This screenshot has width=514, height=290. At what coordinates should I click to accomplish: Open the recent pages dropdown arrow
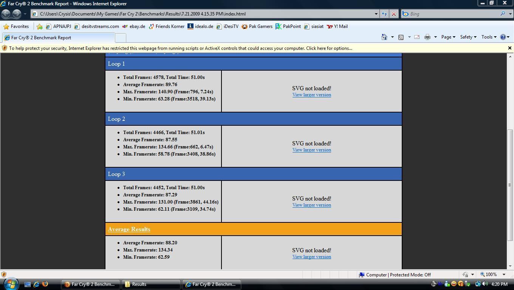25,14
